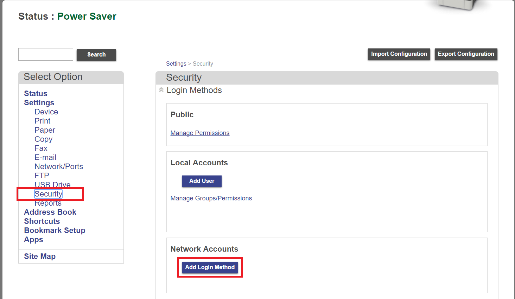Open E-mail settings page
This screenshot has width=515, height=299.
(x=45, y=157)
